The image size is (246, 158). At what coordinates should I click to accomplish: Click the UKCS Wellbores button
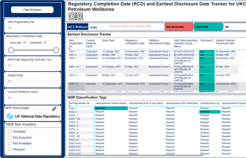[77, 27]
